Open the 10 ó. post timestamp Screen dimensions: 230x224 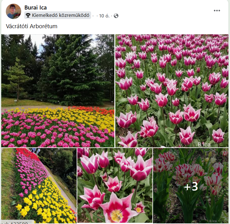pyautogui.click(x=104, y=16)
